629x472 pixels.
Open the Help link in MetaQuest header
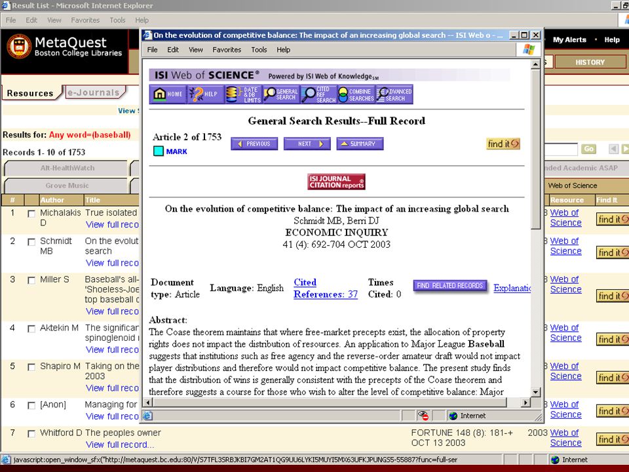click(612, 40)
